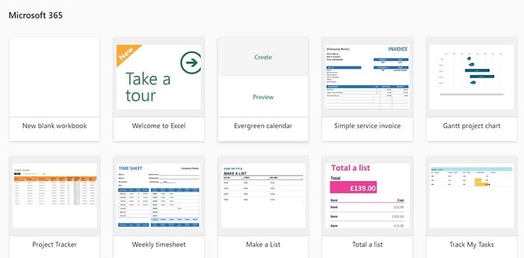The height and width of the screenshot is (258, 524).
Task: Click the Microsoft 365 heading
Action: (35, 15)
